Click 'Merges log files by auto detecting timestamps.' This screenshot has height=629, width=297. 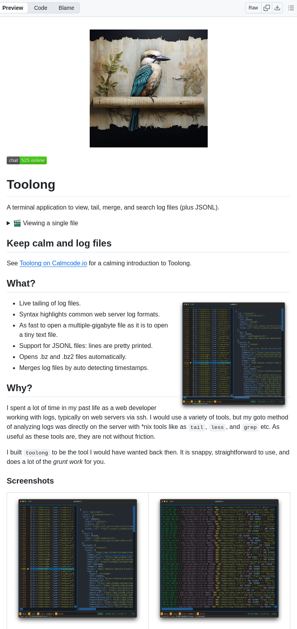[x=84, y=368]
